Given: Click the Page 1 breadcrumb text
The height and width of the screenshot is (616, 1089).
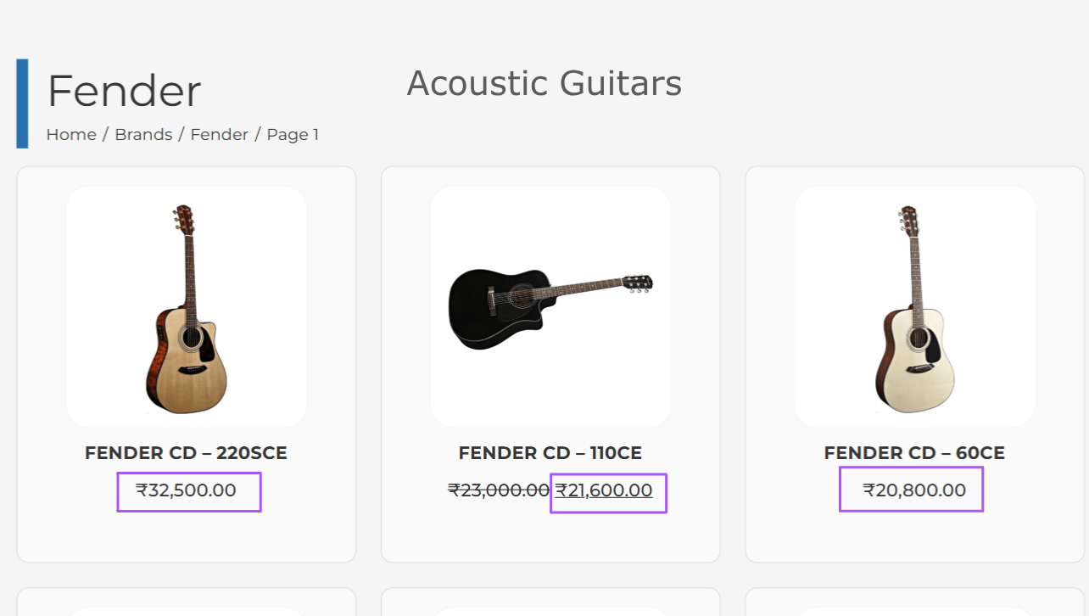Looking at the screenshot, I should [x=293, y=135].
